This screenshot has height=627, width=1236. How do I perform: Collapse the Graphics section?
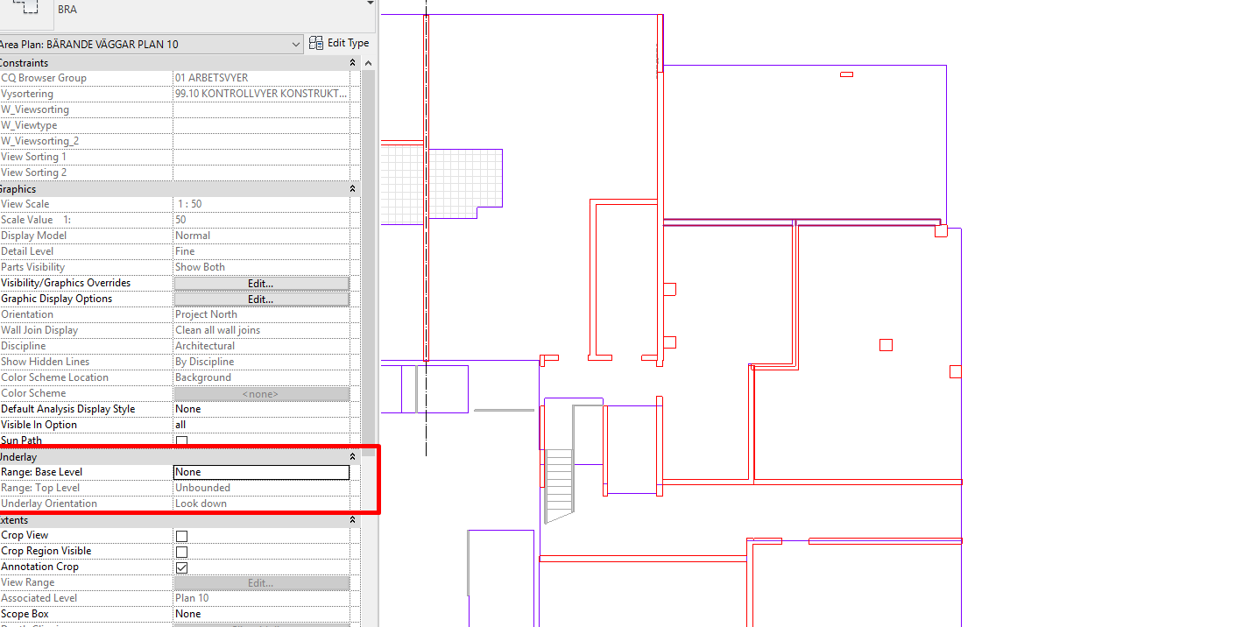click(x=352, y=188)
